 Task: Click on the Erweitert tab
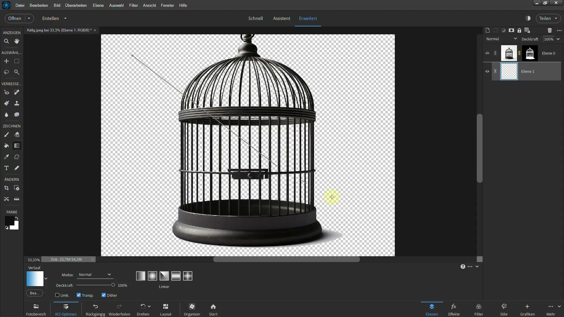[x=308, y=18]
